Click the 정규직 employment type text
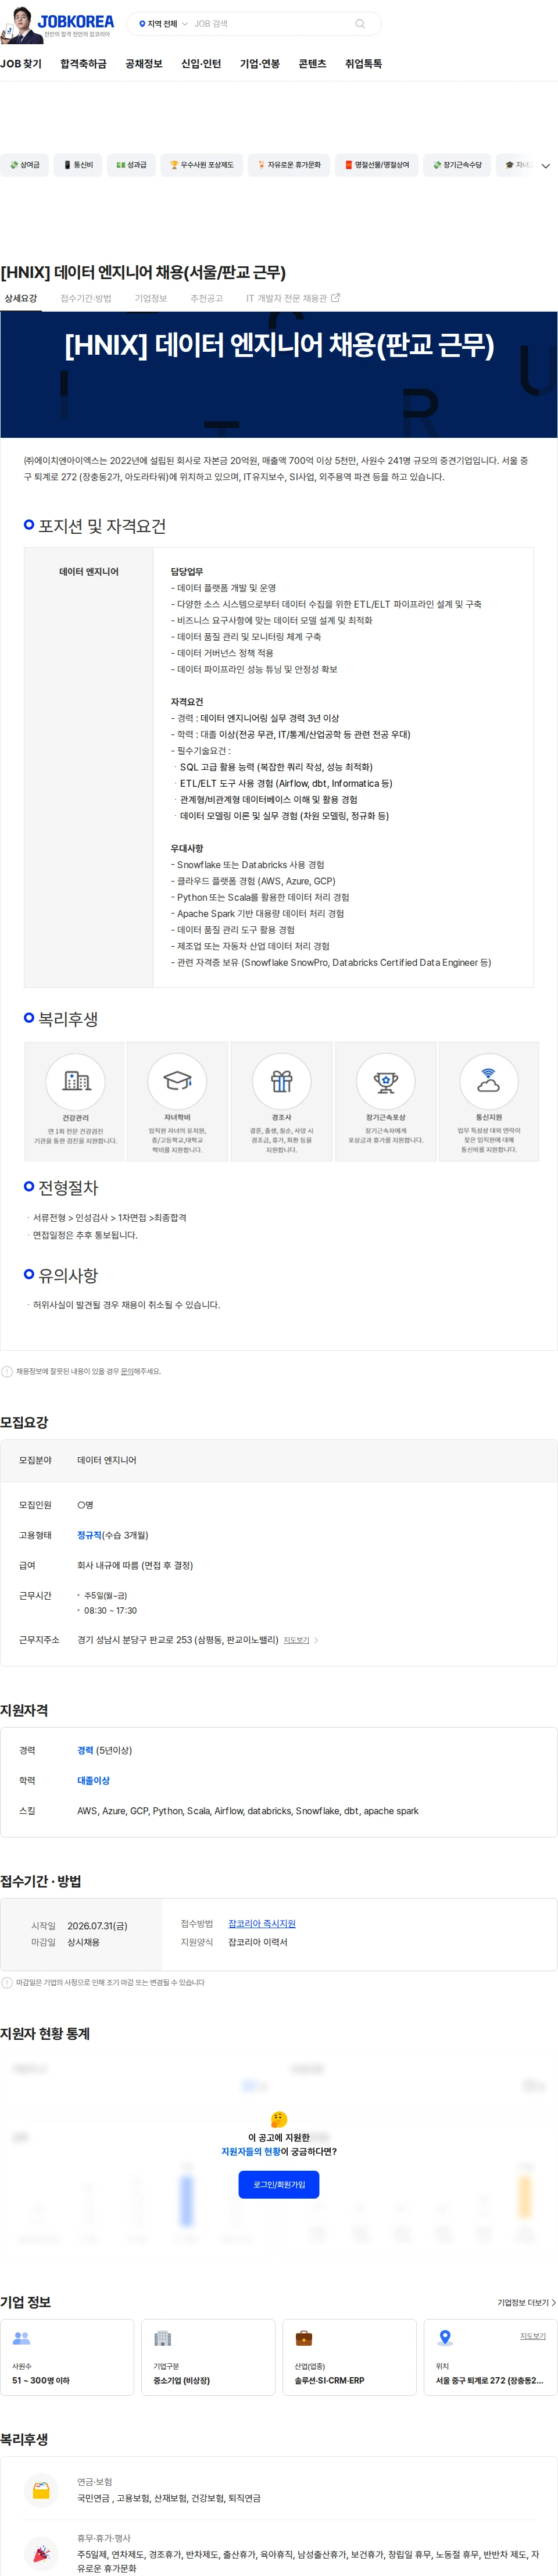This screenshot has width=558, height=2576. [89, 1535]
